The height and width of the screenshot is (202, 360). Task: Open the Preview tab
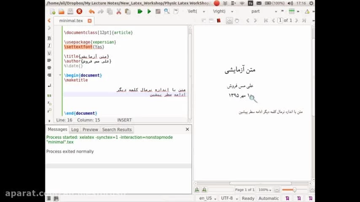[x=90, y=130]
